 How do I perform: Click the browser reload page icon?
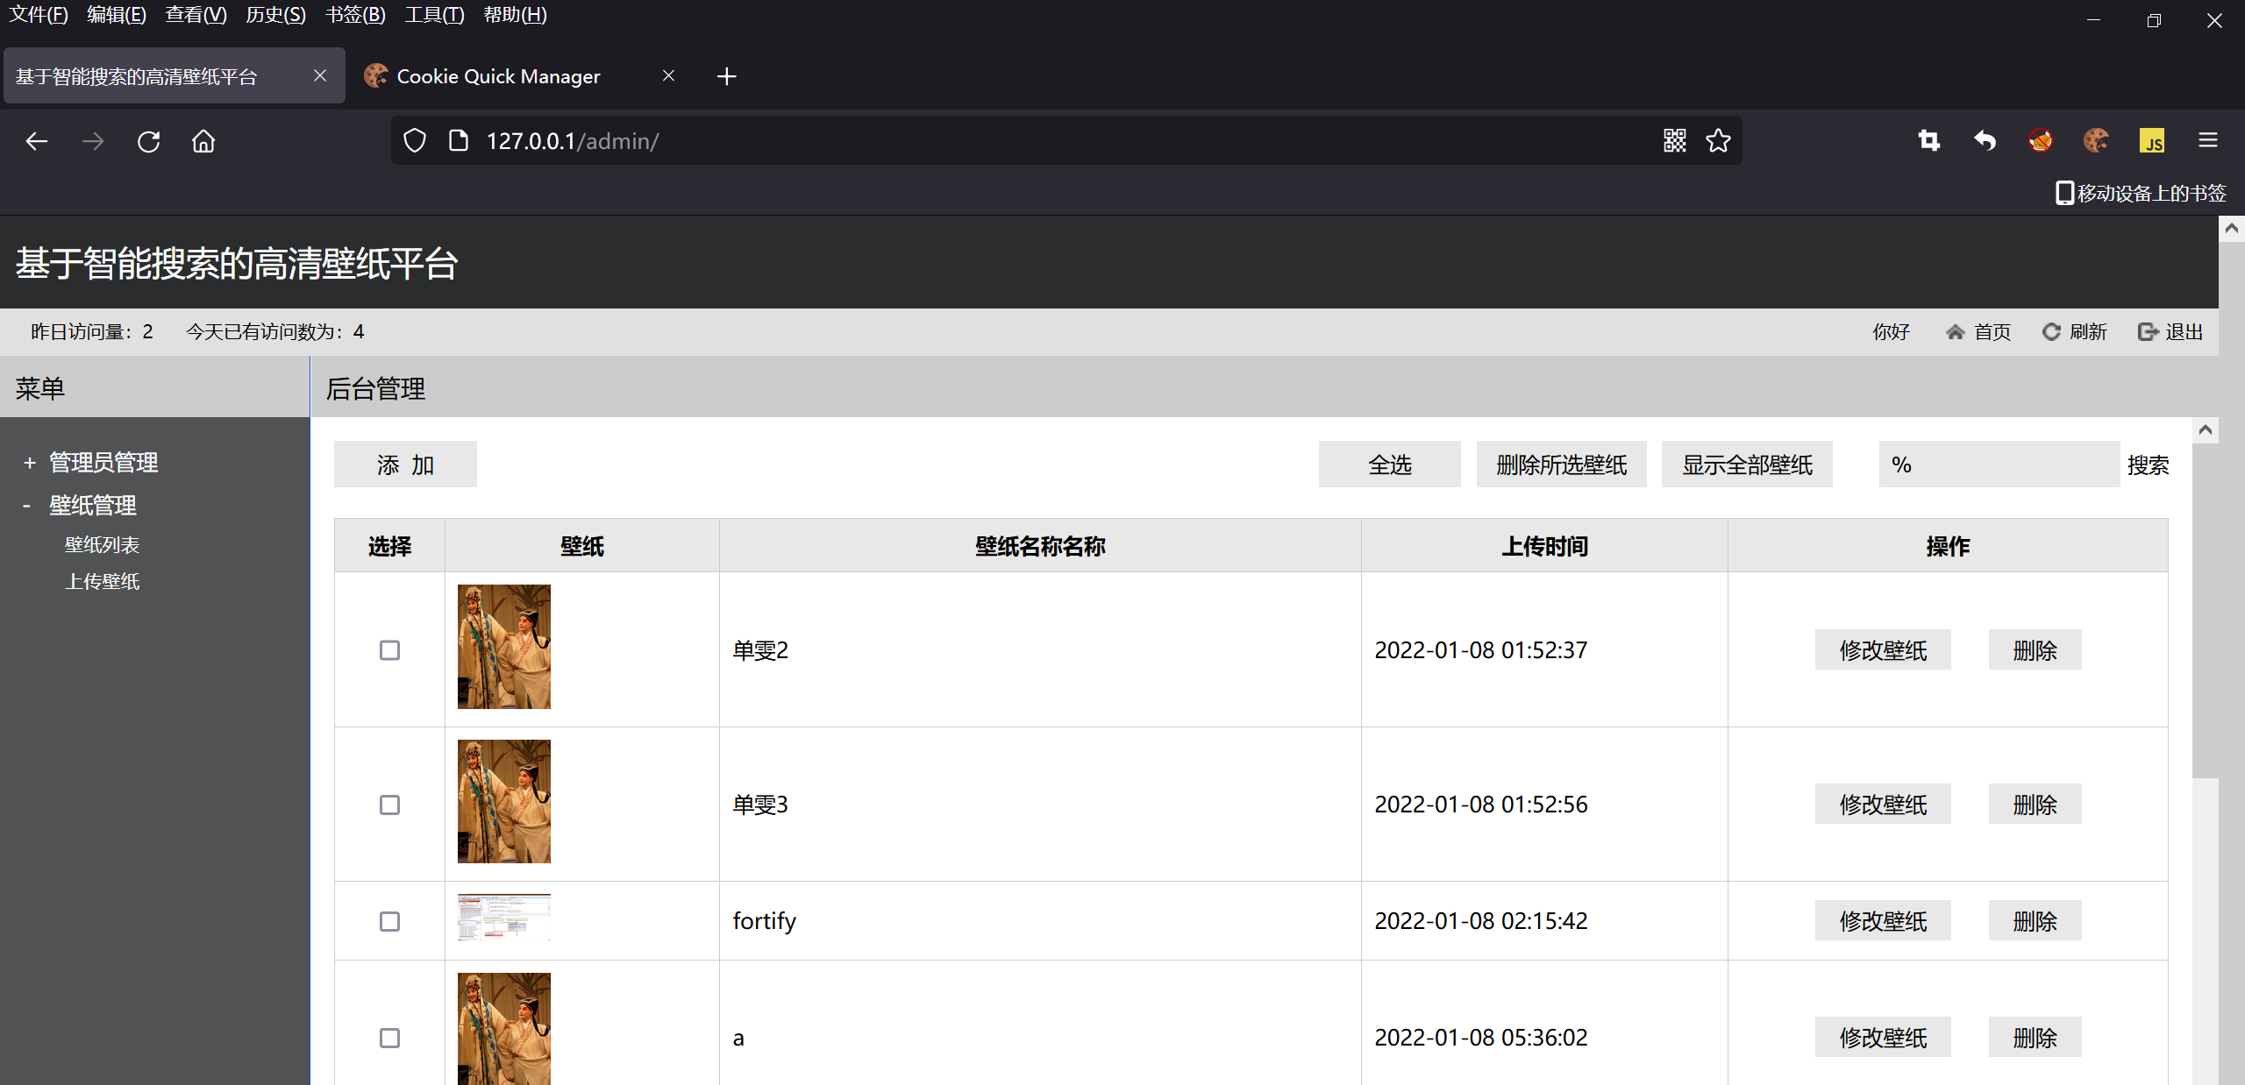click(x=148, y=141)
